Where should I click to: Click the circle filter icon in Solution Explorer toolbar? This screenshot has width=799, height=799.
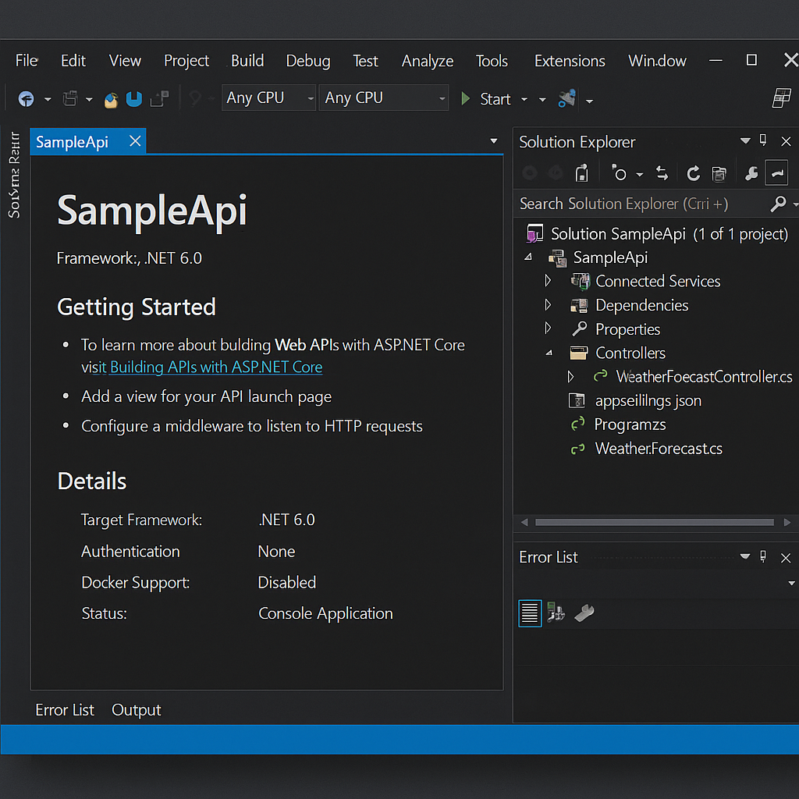pos(619,173)
